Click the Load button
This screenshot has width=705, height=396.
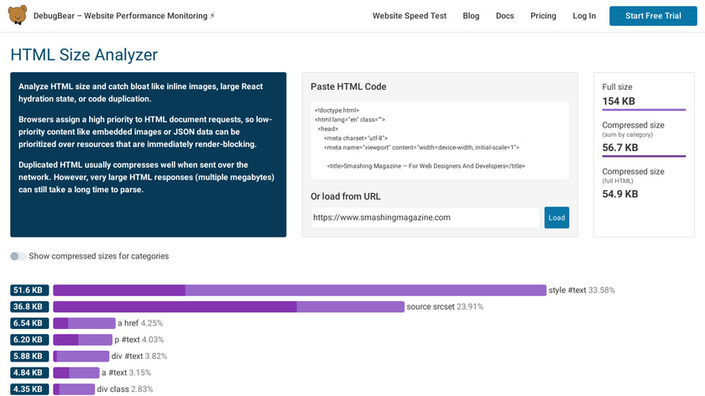tap(556, 217)
